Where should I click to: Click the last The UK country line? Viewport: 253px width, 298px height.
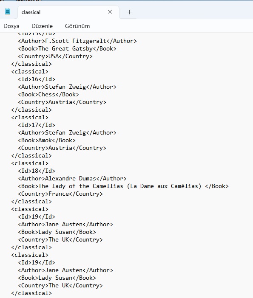(60, 285)
